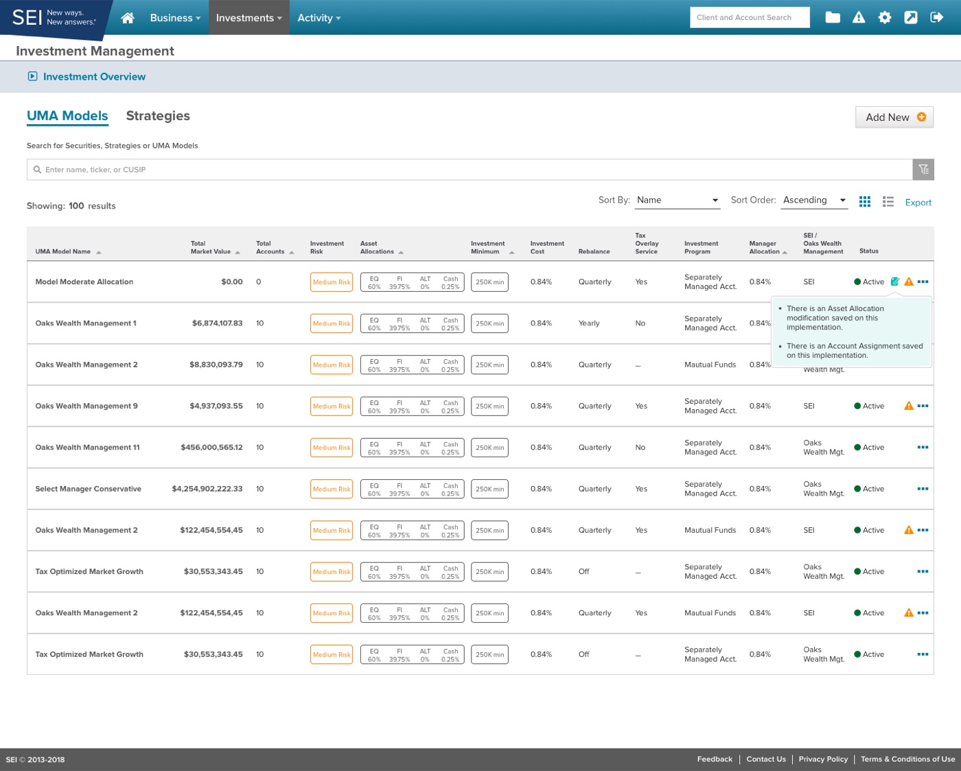Go to the Home icon

(128, 18)
